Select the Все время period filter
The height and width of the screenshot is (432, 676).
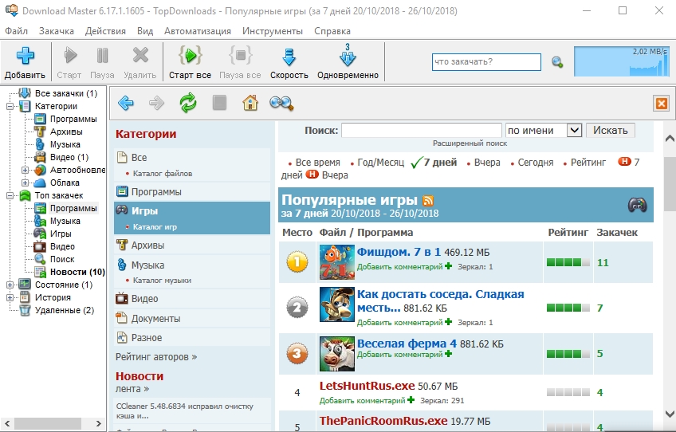tap(318, 163)
